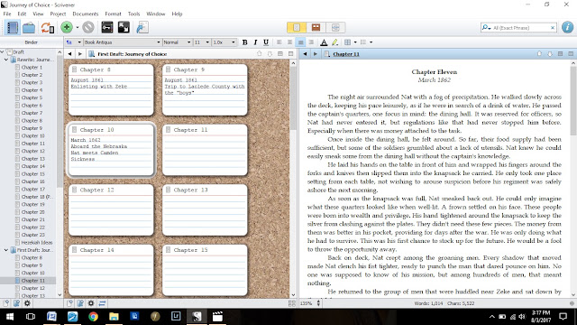Image resolution: width=577 pixels, height=325 pixels.
Task: Open the File menu
Action: tap(7, 14)
